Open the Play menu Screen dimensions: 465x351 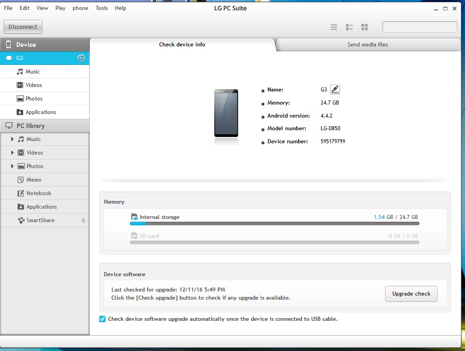coord(60,8)
